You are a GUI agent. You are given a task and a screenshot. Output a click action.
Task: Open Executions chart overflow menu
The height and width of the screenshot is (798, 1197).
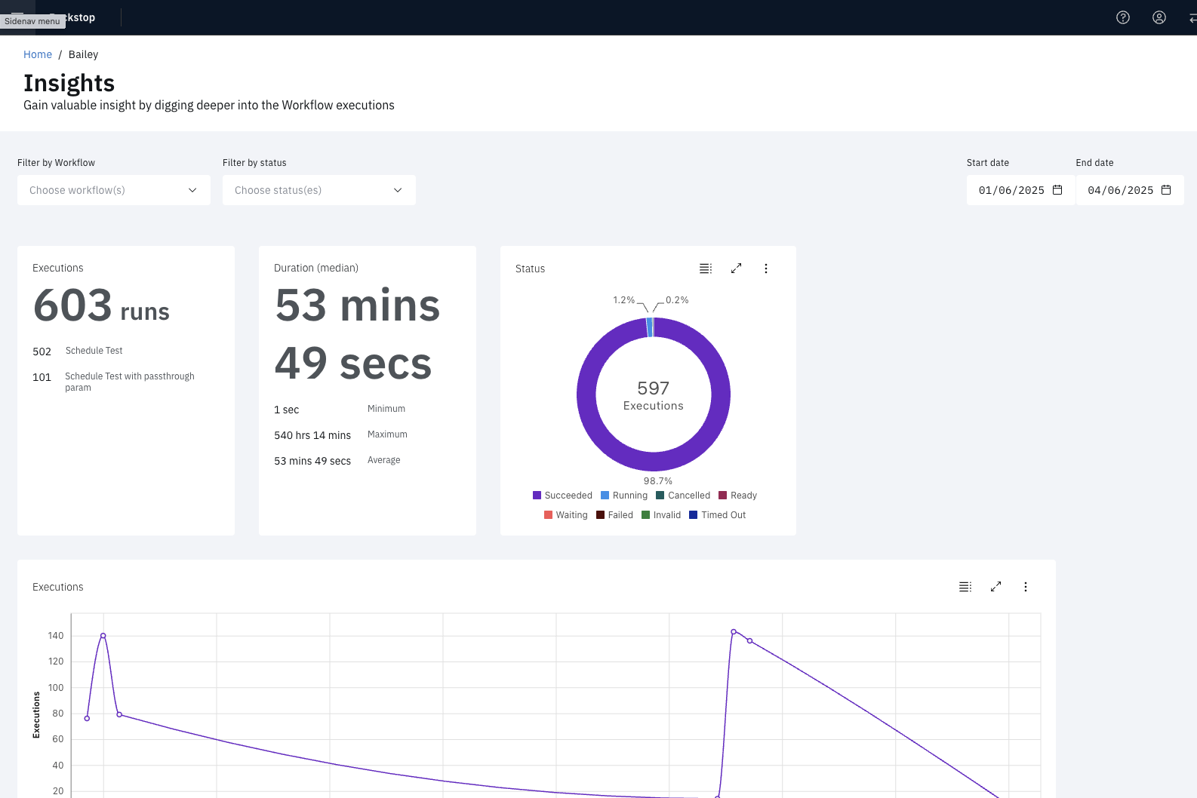[1026, 587]
